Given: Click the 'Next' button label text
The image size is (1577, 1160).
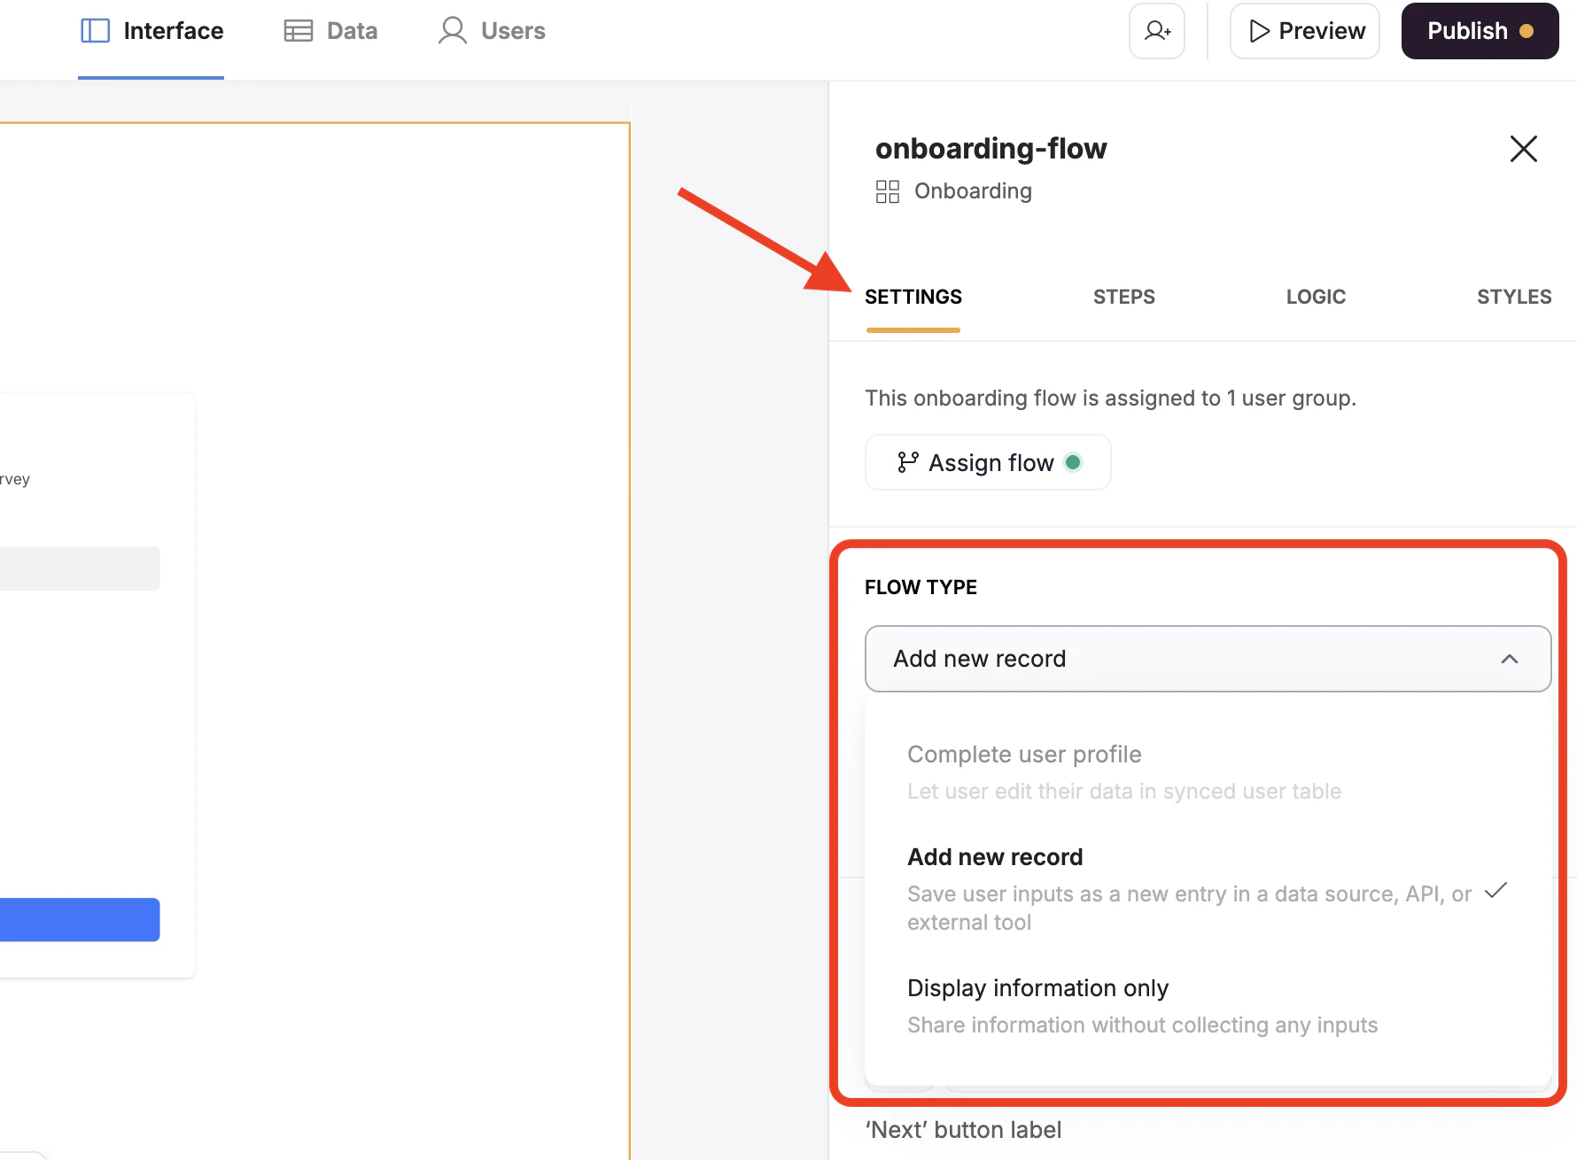Looking at the screenshot, I should 963,1130.
